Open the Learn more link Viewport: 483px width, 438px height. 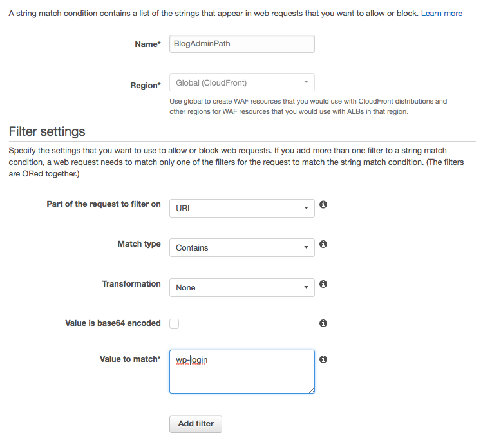point(442,14)
